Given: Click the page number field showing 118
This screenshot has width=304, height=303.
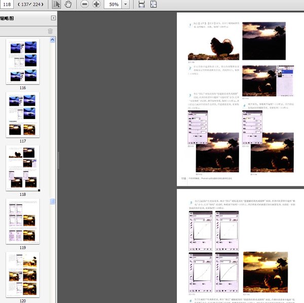Looking at the screenshot, I should [7, 4].
